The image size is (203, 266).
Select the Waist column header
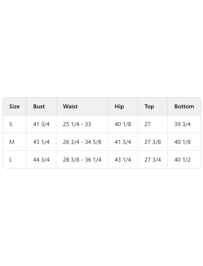tap(70, 106)
